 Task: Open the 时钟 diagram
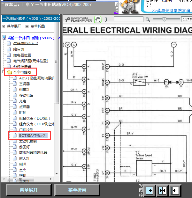pyautogui.click(x=23, y=113)
